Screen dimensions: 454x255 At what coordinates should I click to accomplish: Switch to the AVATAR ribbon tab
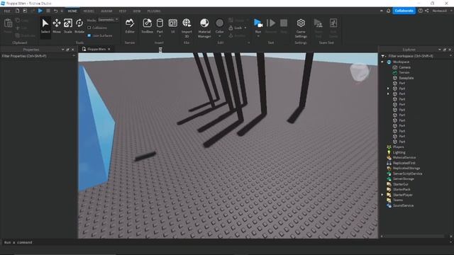tap(106, 11)
